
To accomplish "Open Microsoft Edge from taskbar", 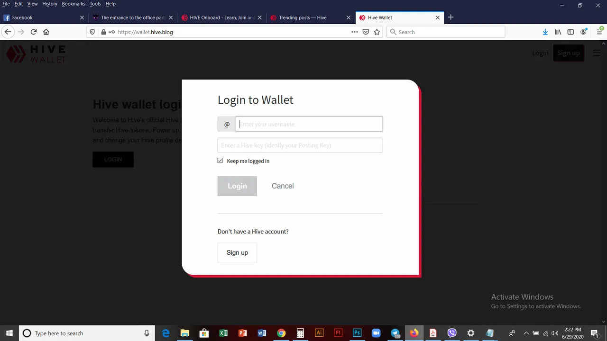I will (166, 333).
